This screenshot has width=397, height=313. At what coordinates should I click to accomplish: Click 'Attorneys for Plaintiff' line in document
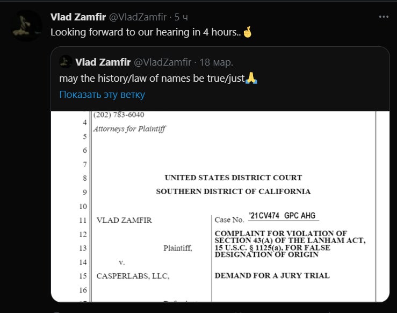point(129,129)
